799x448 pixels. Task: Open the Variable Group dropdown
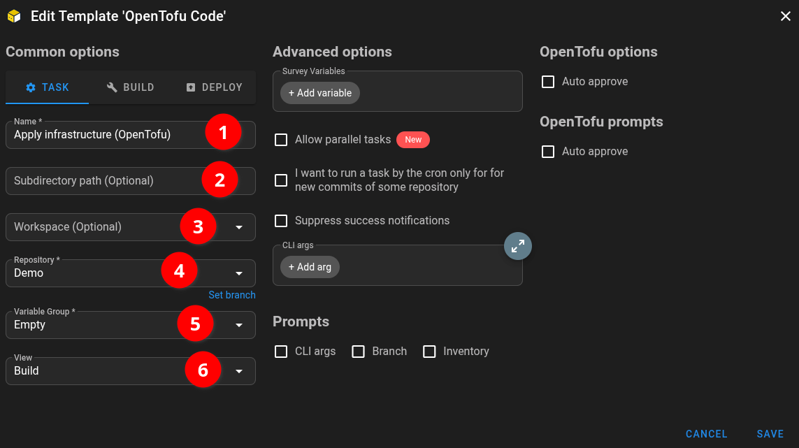[131, 325]
